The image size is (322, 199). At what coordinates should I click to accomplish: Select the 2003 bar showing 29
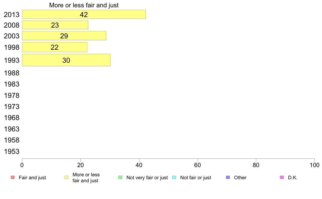point(64,36)
